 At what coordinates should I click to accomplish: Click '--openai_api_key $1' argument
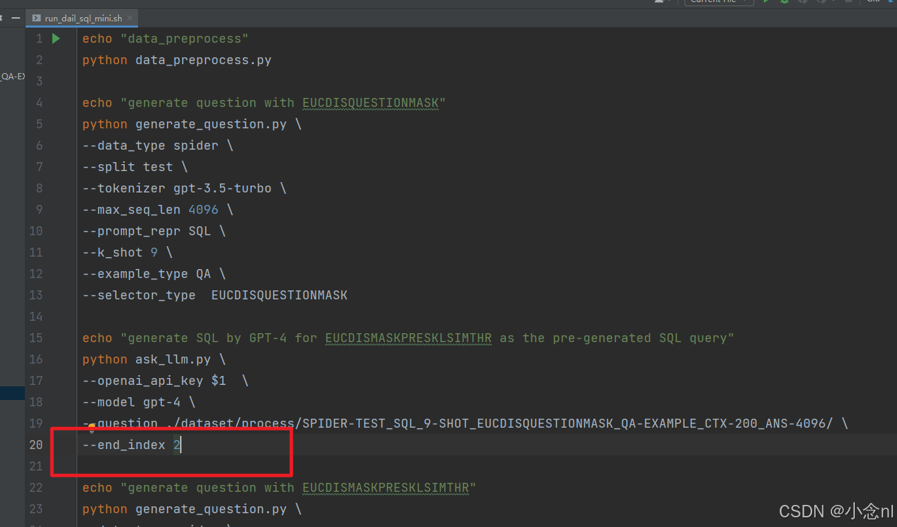pos(155,381)
